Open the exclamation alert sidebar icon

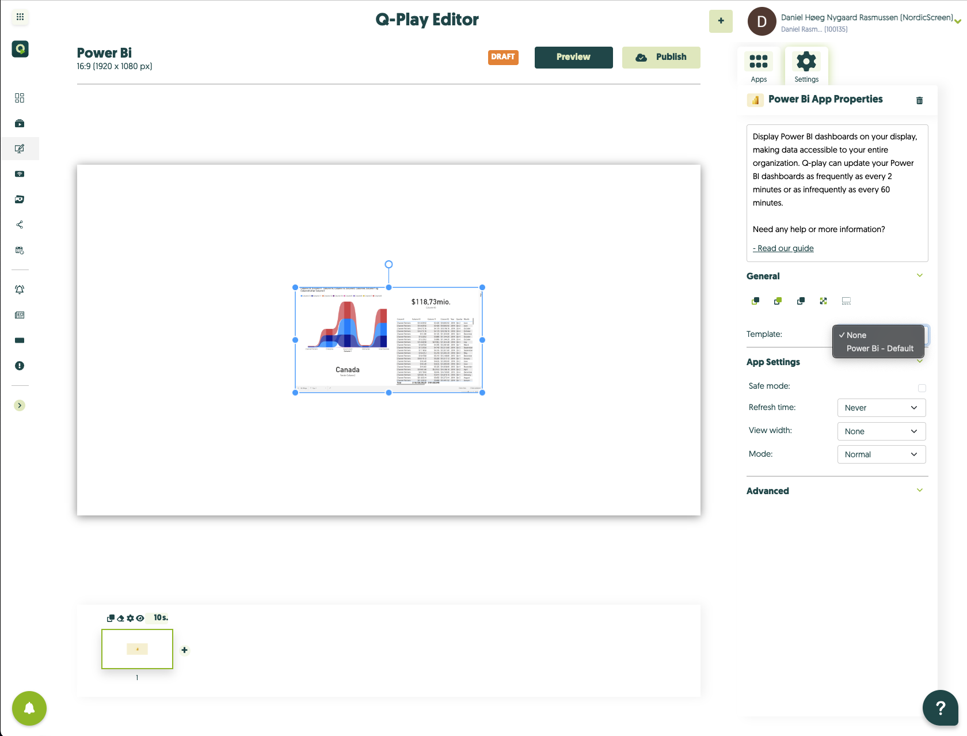point(20,366)
